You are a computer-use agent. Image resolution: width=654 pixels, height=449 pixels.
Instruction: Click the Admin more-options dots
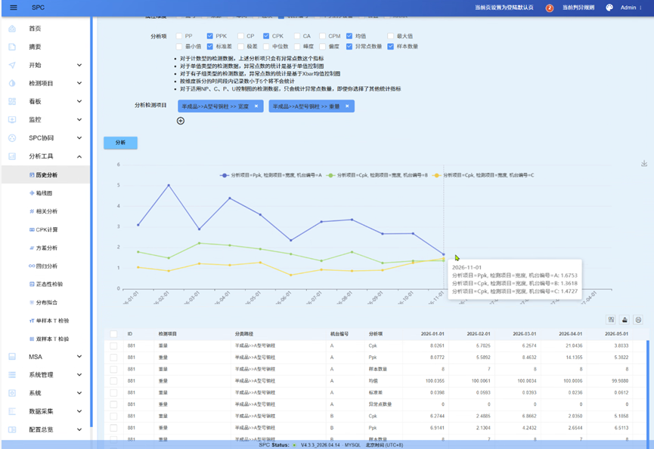coord(640,8)
